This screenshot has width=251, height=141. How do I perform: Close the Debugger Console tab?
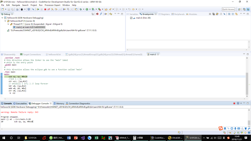click(x=51, y=103)
